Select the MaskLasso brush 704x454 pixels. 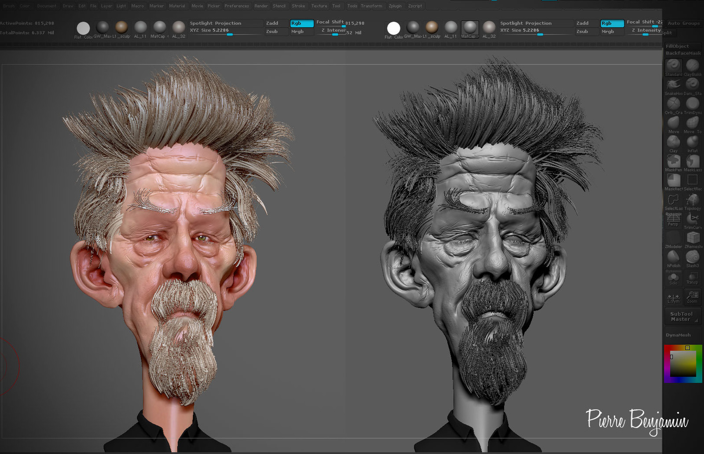[693, 163]
